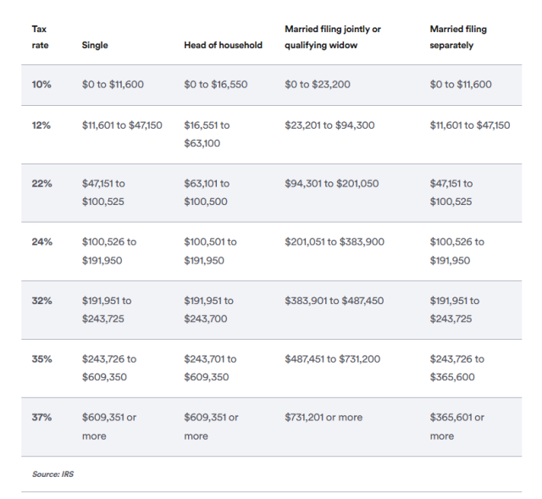Select the "$23,201 to $94,300" cell
The width and height of the screenshot is (542, 499).
[329, 125]
